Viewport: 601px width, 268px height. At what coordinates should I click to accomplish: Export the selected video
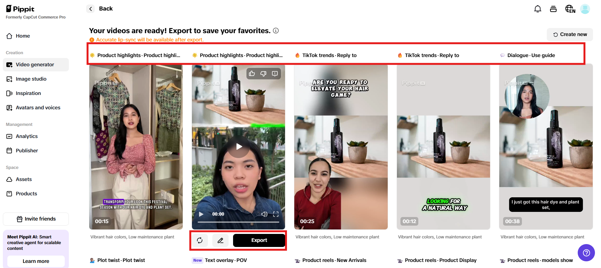[259, 240]
